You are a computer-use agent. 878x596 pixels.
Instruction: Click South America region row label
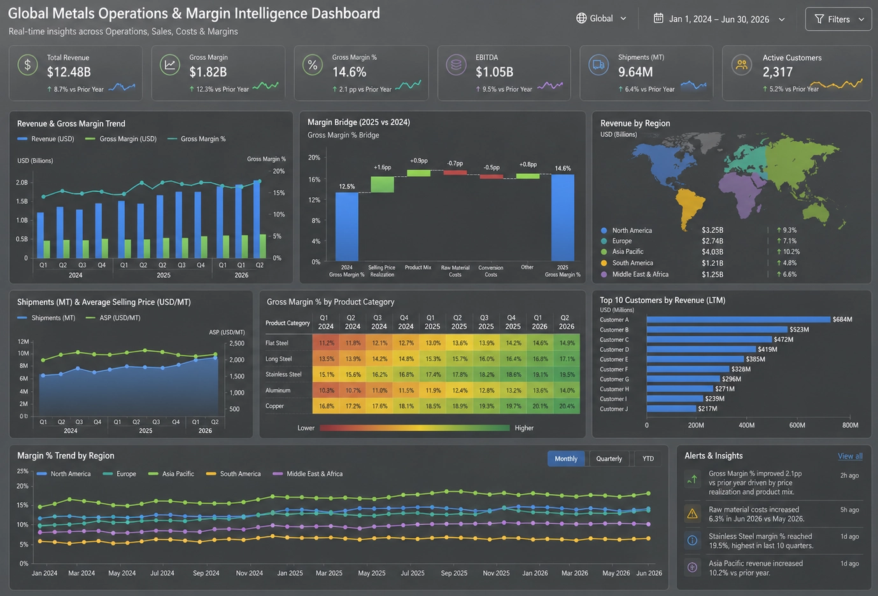coord(632,263)
